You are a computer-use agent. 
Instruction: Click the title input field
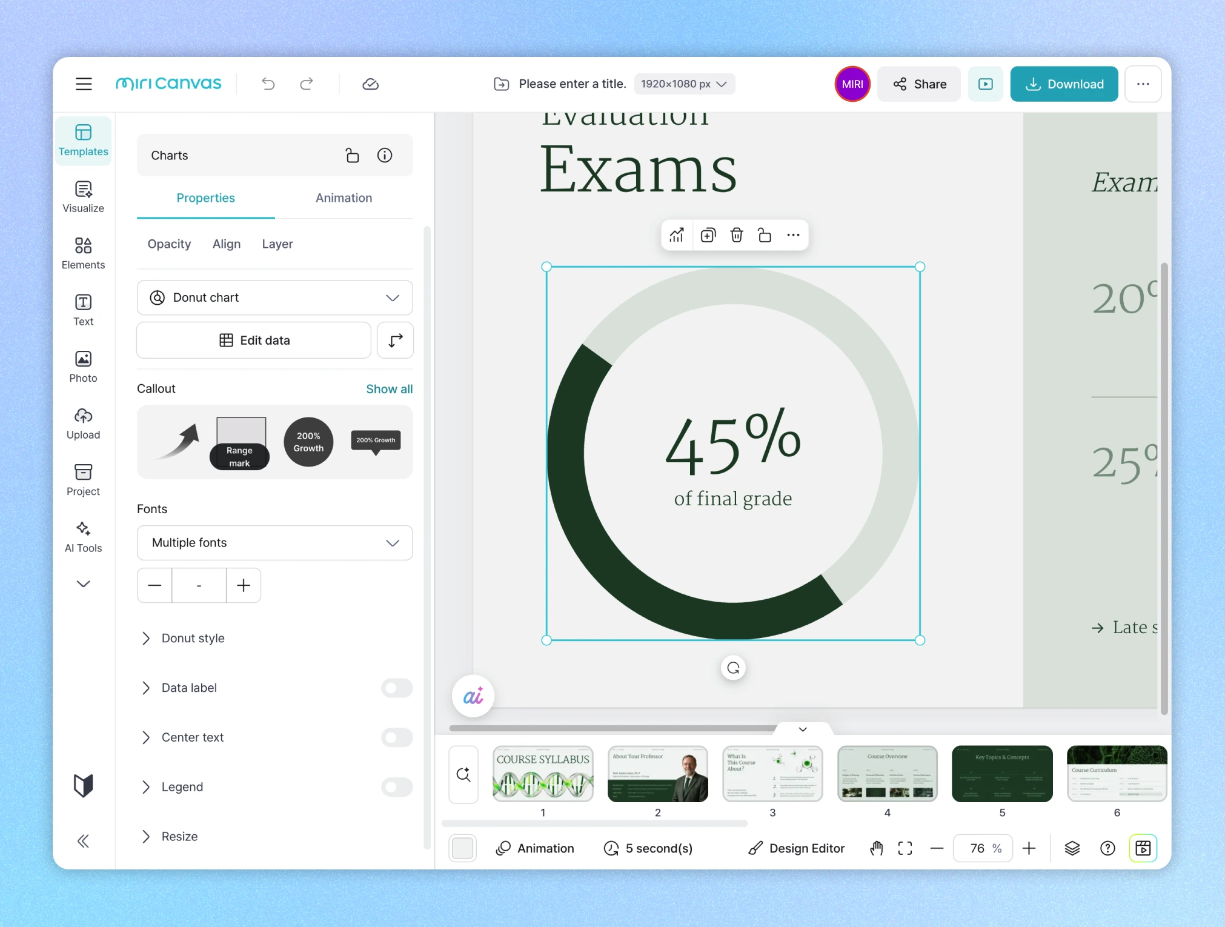tap(573, 84)
